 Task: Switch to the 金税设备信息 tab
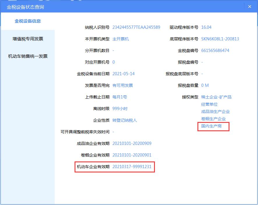coord(21,21)
